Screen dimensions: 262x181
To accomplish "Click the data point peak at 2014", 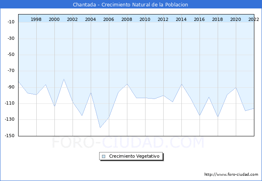I will tap(182, 84).
